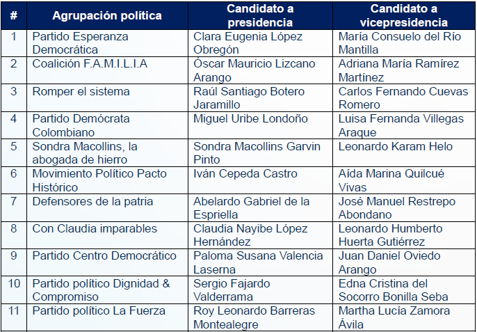
Task: Select the 'Con Claudia imparables' cell
Action: click(x=95, y=229)
